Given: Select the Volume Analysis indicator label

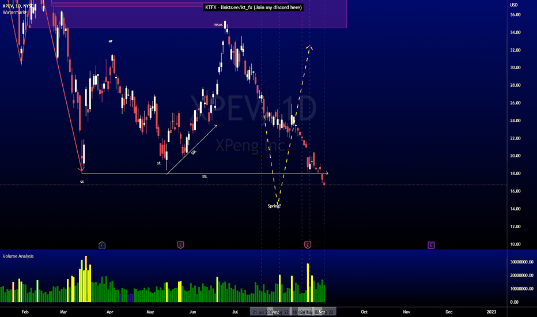Looking at the screenshot, I should click(18, 256).
